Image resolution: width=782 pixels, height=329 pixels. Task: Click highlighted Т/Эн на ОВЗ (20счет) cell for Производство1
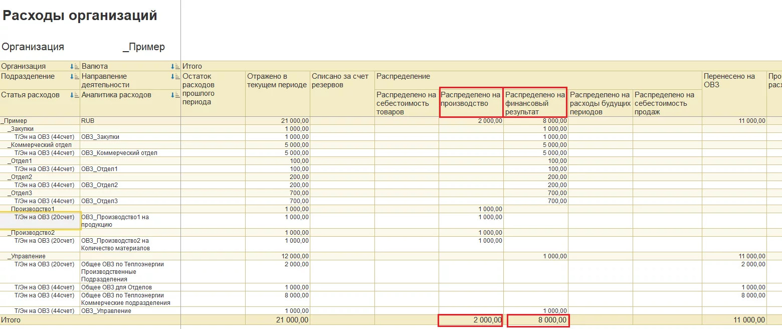(40, 221)
